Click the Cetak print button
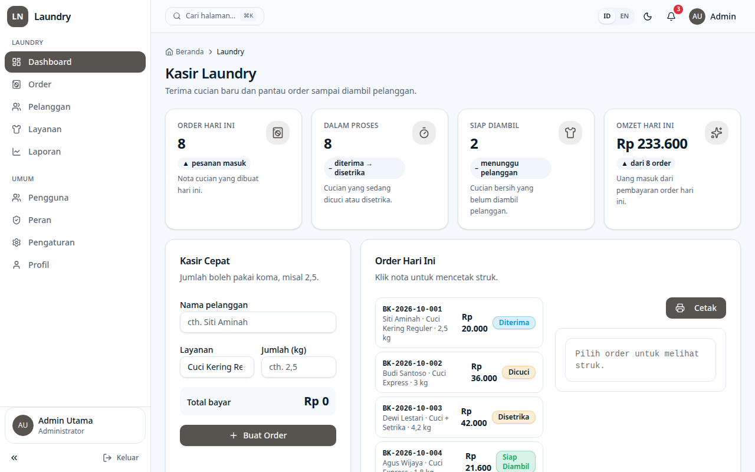The width and height of the screenshot is (755, 472). (696, 308)
